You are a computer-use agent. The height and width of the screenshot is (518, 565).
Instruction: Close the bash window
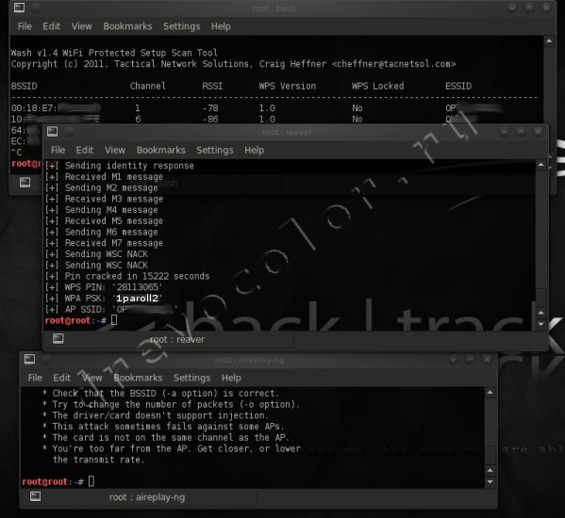pyautogui.click(x=546, y=8)
